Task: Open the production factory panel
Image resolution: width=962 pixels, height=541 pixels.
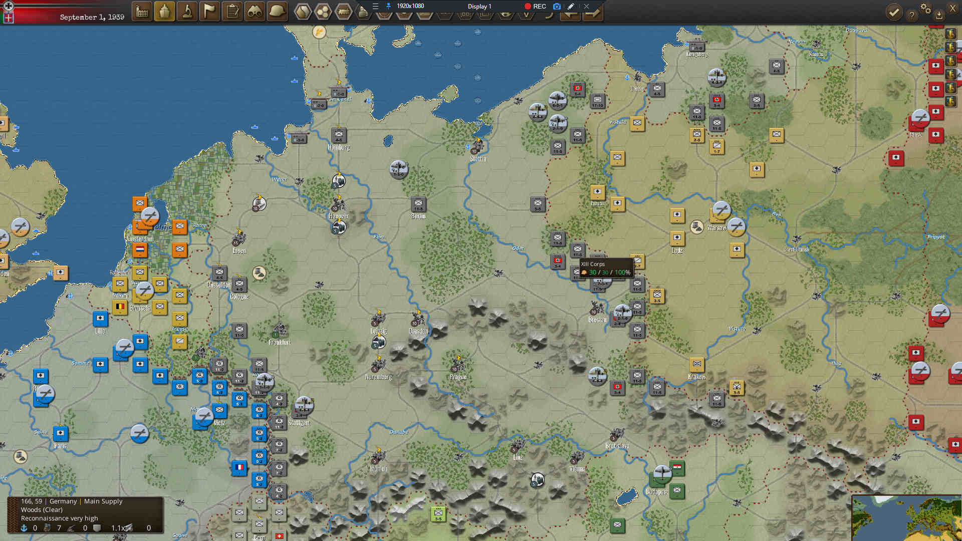Action: (142, 12)
